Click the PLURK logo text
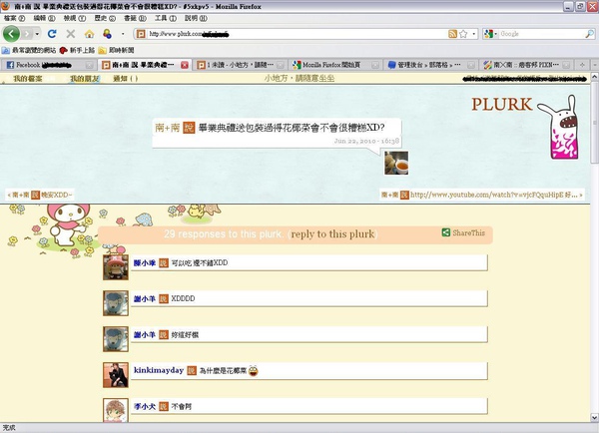The width and height of the screenshot is (599, 433). [502, 104]
